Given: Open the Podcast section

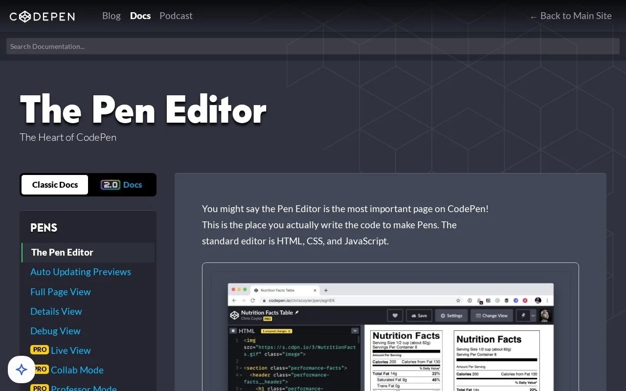Looking at the screenshot, I should point(176,16).
